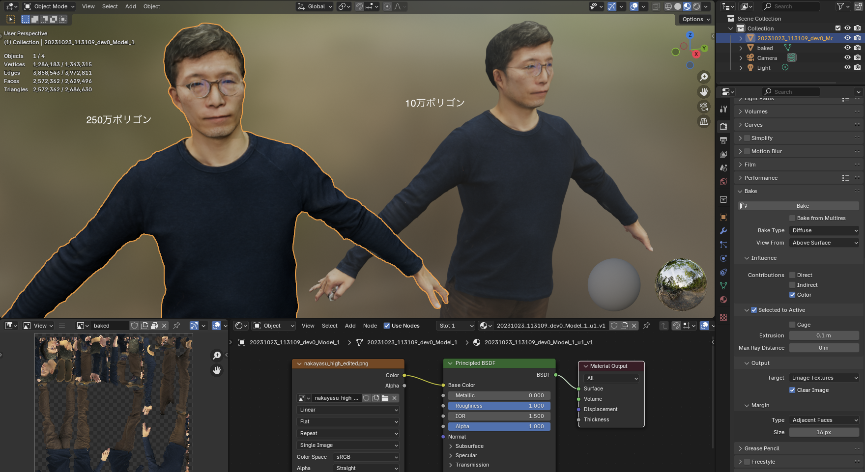Open the Global transform orientation dropdown

[x=315, y=6]
